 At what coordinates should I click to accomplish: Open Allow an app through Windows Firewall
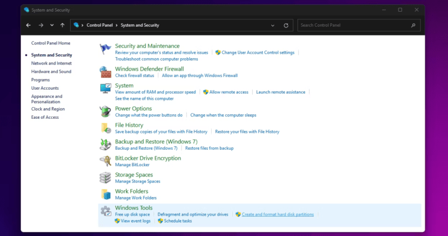click(199, 75)
